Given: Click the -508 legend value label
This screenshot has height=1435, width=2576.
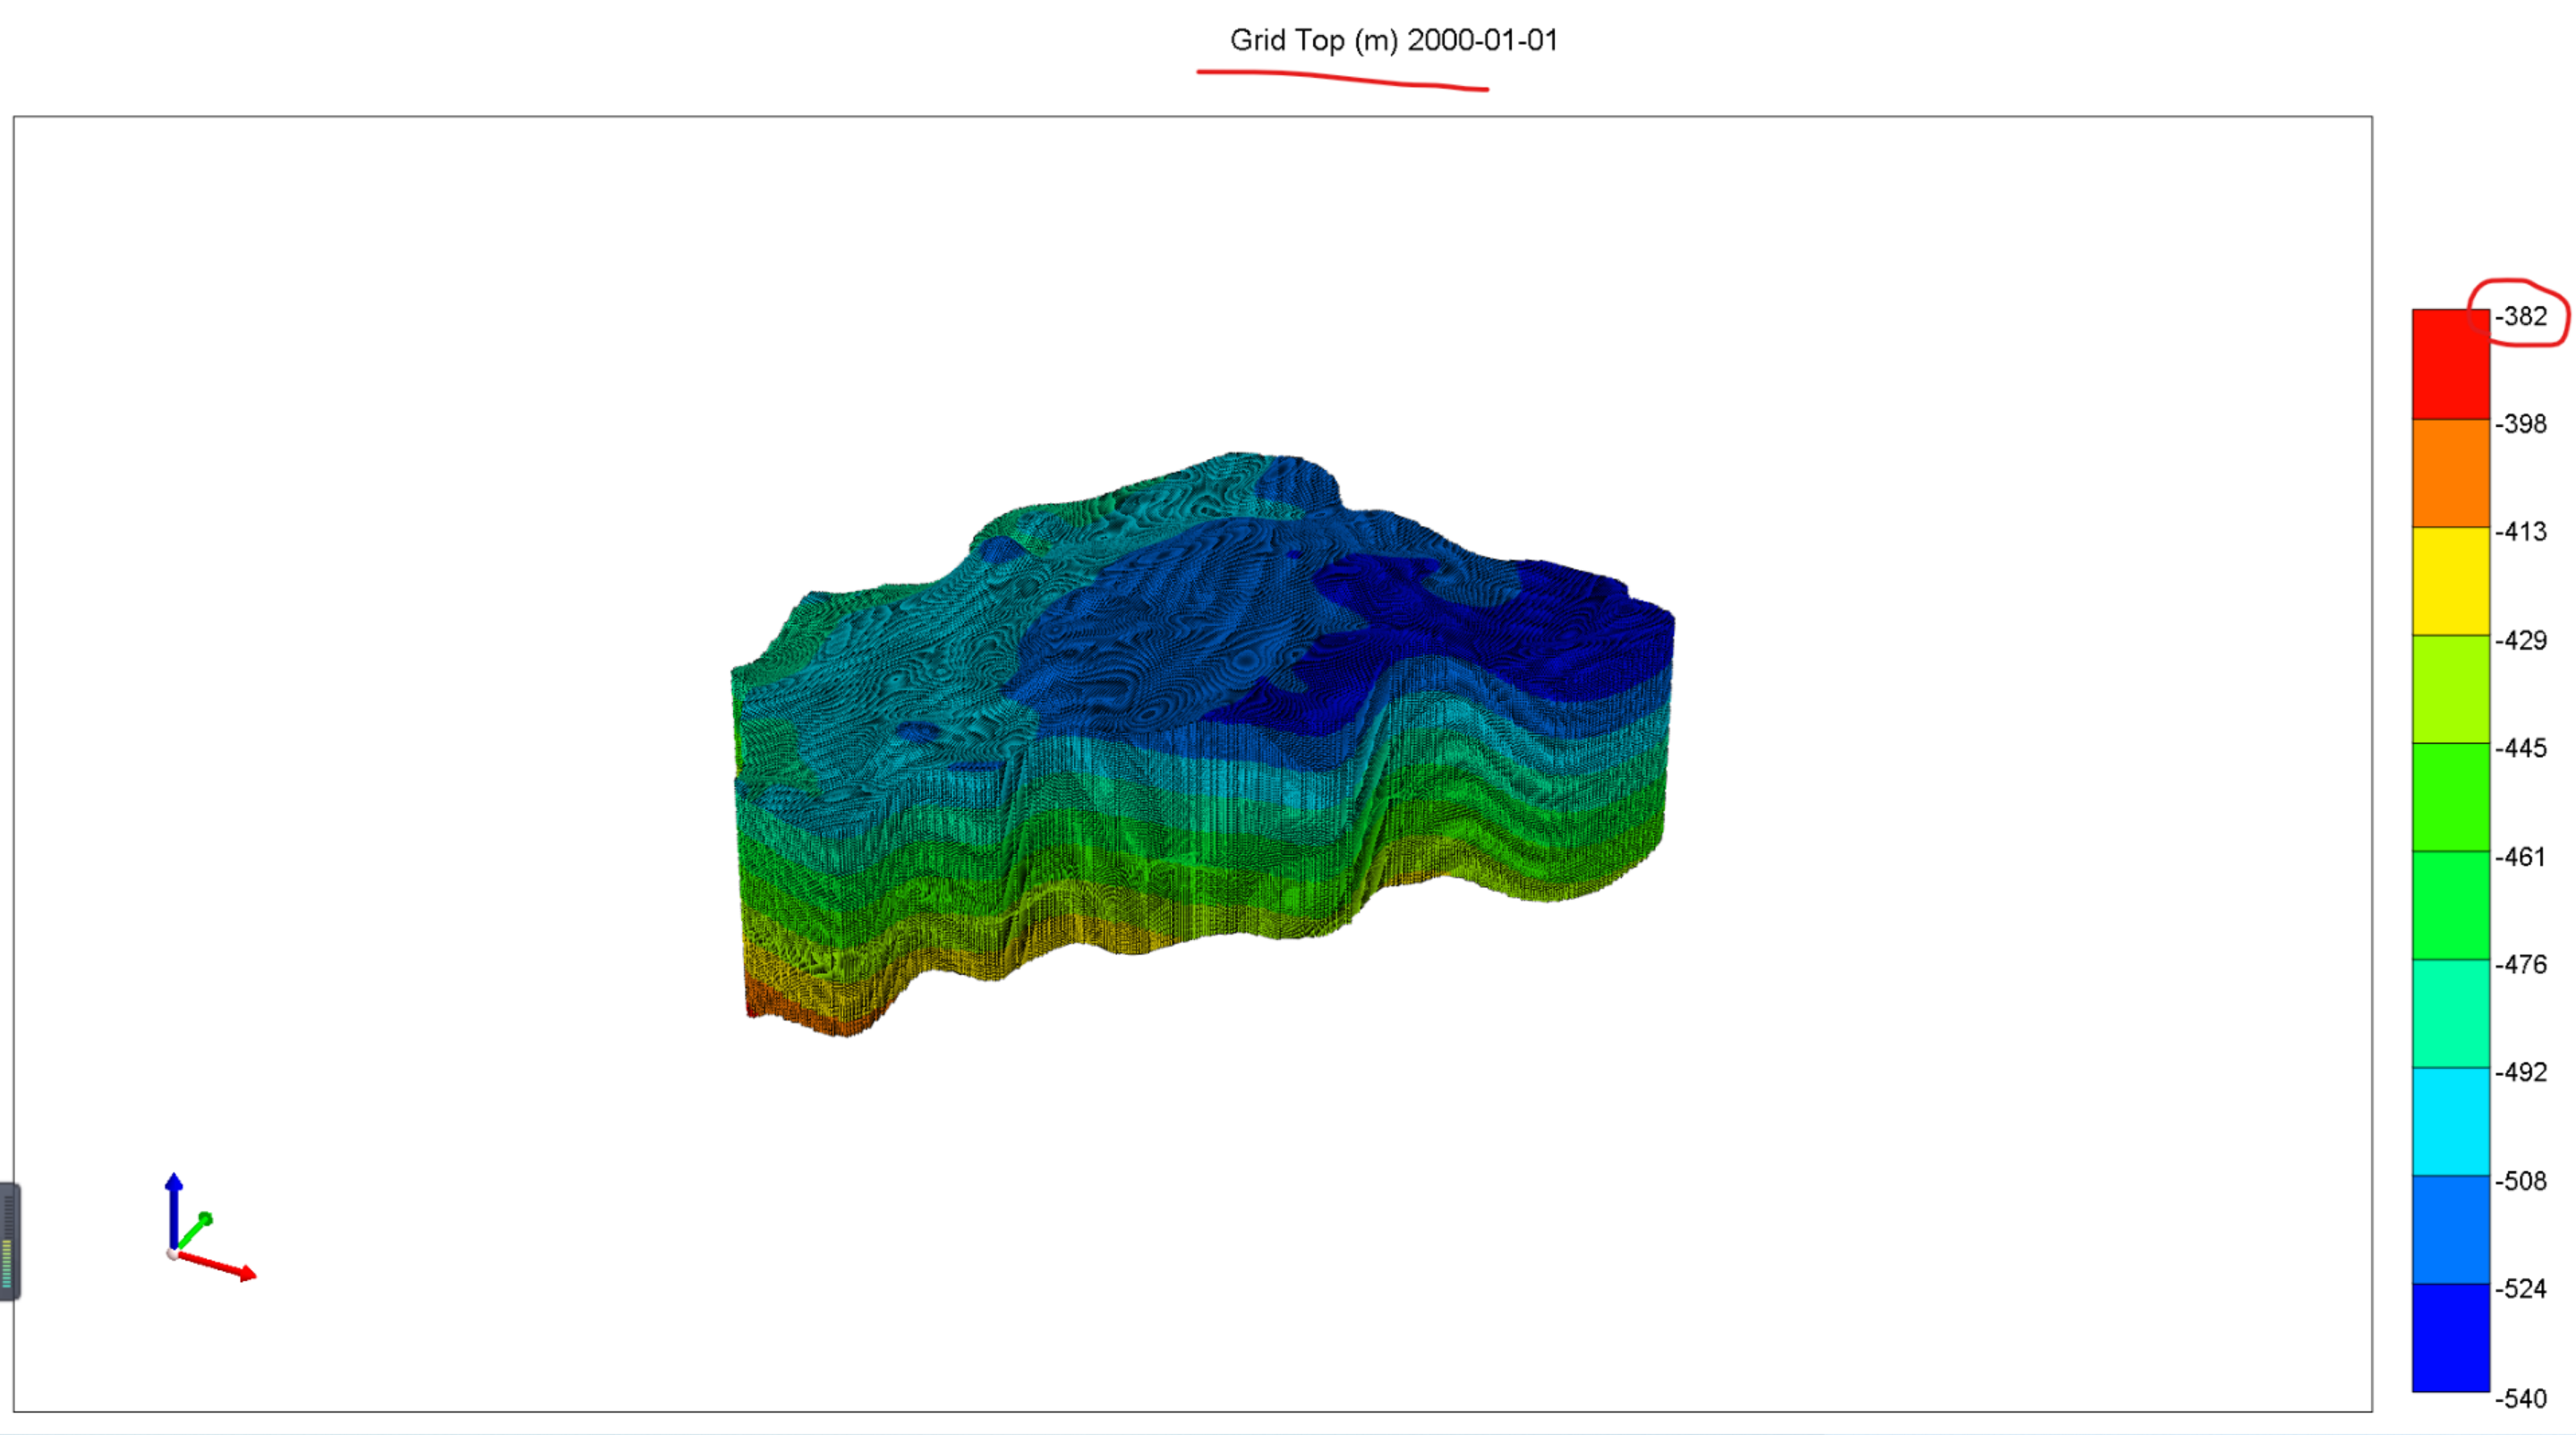Looking at the screenshot, I should [2520, 1181].
